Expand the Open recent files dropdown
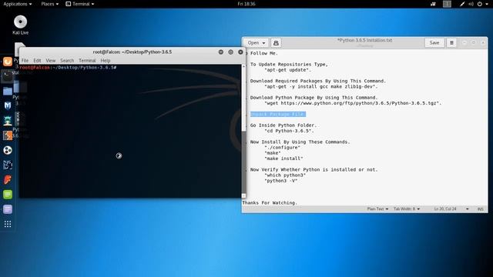 (x=257, y=43)
